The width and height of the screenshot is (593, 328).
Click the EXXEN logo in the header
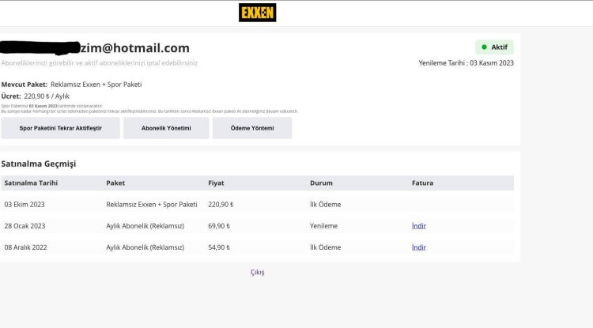(x=257, y=13)
